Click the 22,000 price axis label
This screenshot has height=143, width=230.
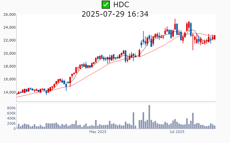point(9,40)
